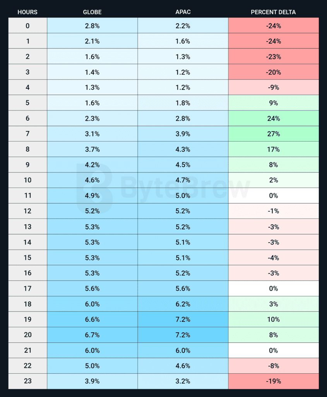This screenshot has width=327, height=397.
Task: Click the hour 12 row label
Action: click(x=27, y=211)
